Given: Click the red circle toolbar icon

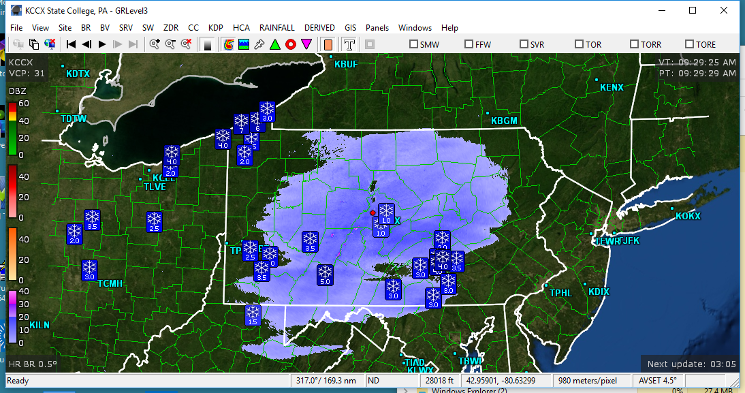Looking at the screenshot, I should pyautogui.click(x=291, y=44).
